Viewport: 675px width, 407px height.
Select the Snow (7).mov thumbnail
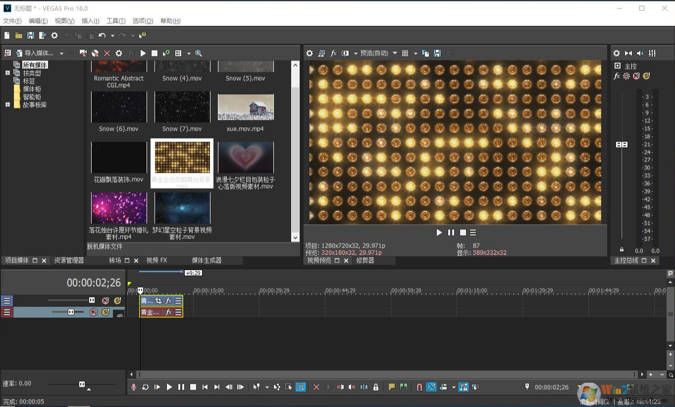coord(182,107)
